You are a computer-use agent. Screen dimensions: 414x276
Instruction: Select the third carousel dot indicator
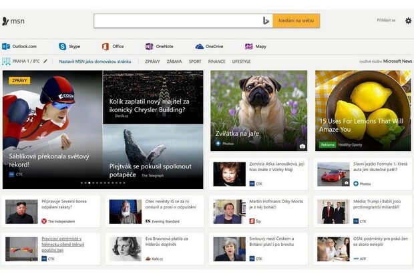tap(89, 182)
